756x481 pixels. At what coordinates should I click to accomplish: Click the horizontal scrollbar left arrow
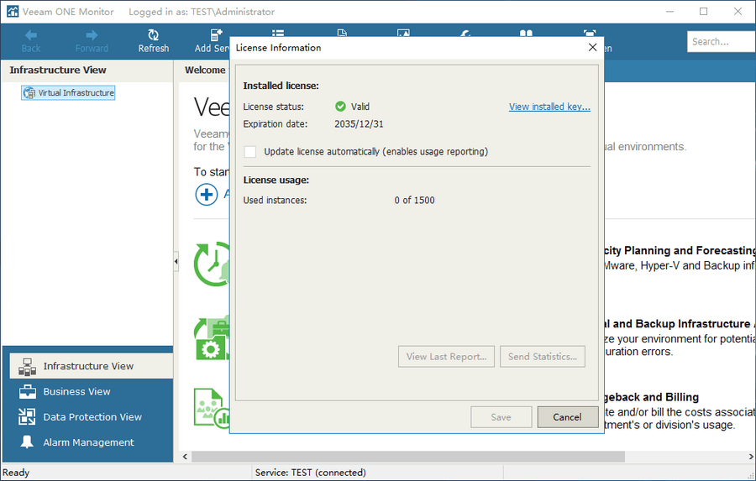185,457
